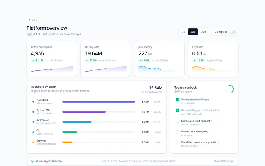Click the Python SDK progress bar

pyautogui.click(x=99, y=112)
